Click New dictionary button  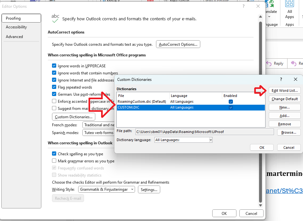pyautogui.click(x=285, y=107)
